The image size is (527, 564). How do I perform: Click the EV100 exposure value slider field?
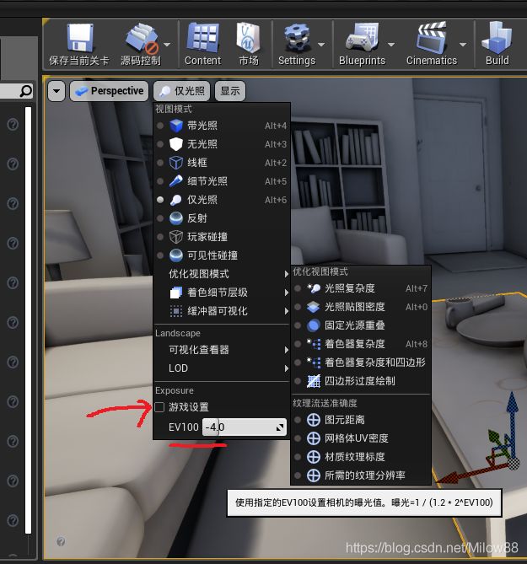[x=245, y=427]
